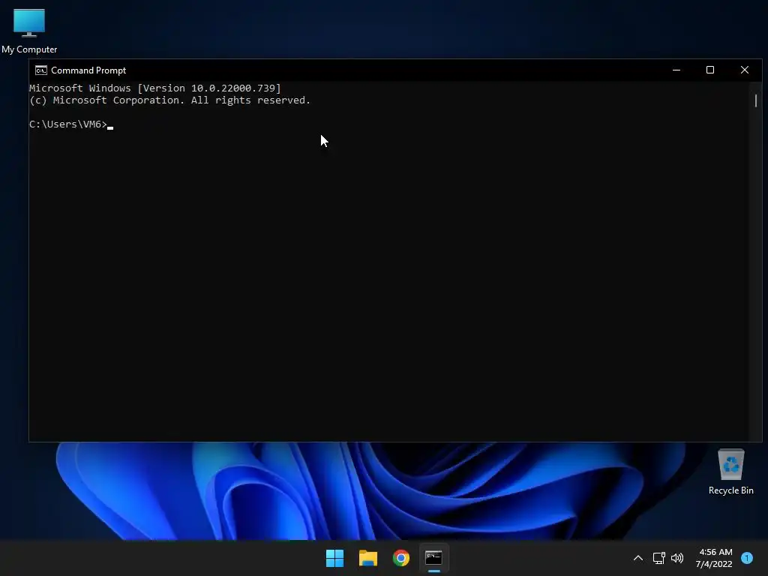Viewport: 768px width, 576px height.
Task: Open Google Chrome from taskbar
Action: coord(401,558)
